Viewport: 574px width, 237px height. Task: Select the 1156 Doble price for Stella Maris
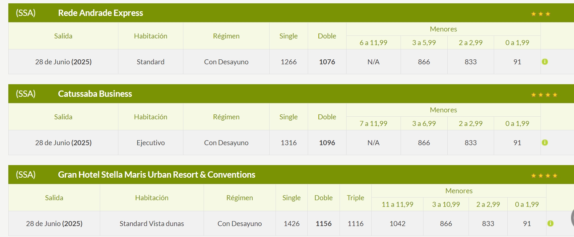tap(324, 223)
